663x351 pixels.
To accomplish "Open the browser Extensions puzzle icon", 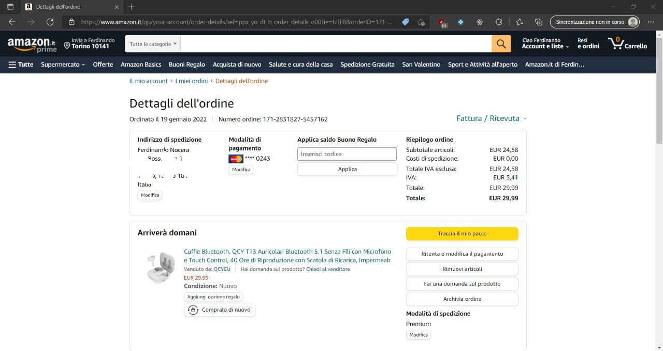I will [x=499, y=22].
